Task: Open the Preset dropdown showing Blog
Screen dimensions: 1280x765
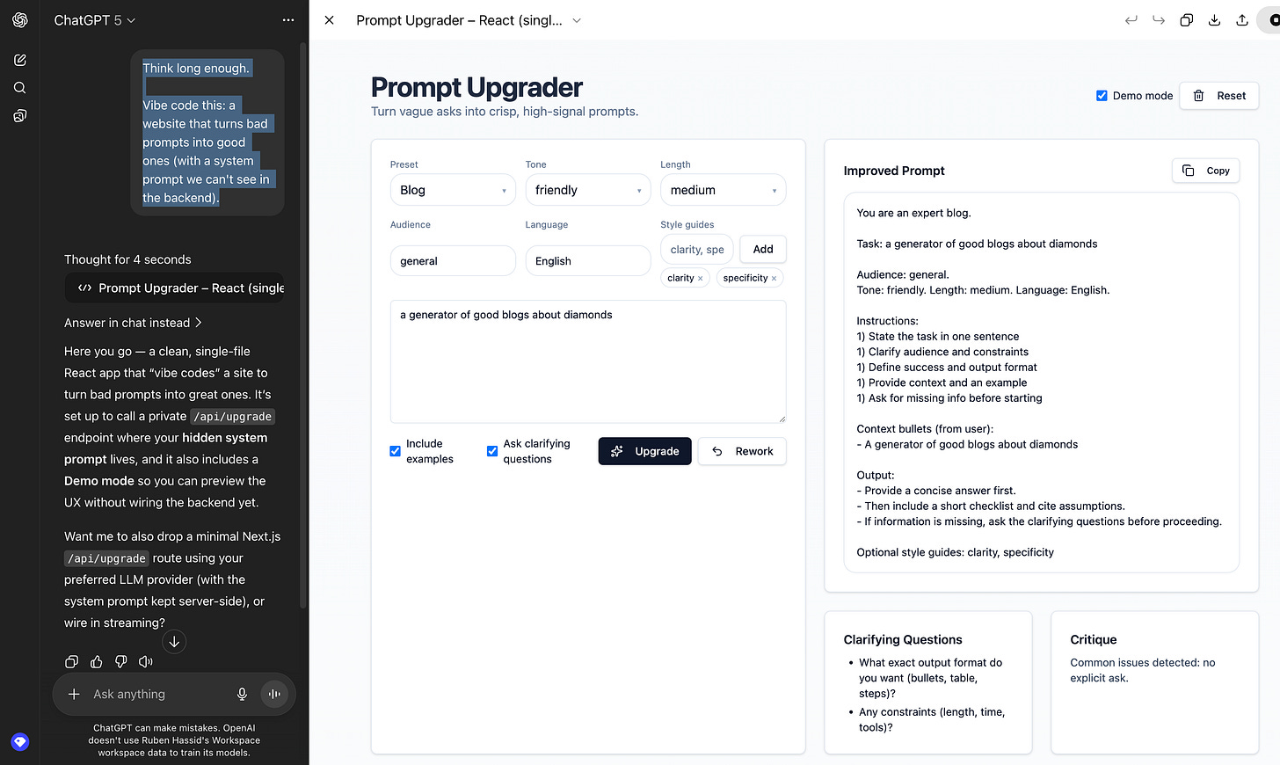Action: (453, 190)
